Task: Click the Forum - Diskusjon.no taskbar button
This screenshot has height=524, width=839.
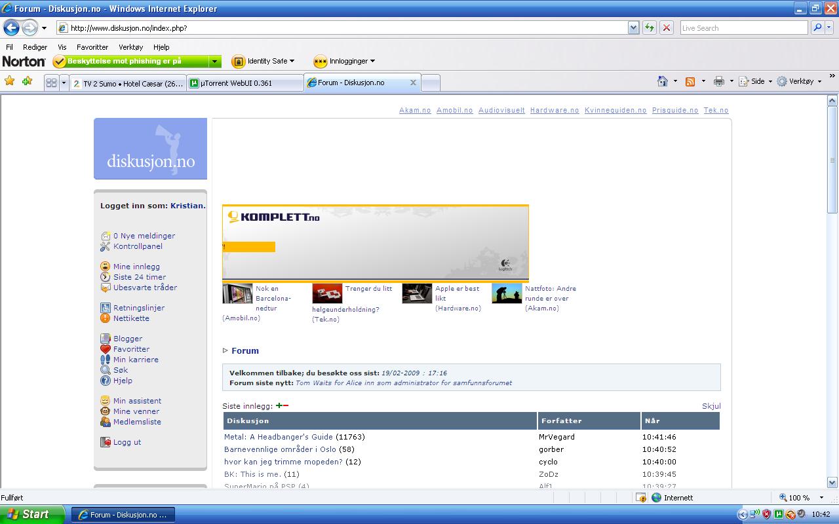Action: (123, 515)
